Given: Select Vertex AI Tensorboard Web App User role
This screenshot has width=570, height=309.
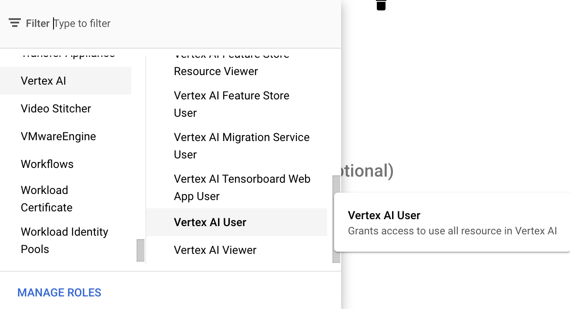Looking at the screenshot, I should coord(242,187).
